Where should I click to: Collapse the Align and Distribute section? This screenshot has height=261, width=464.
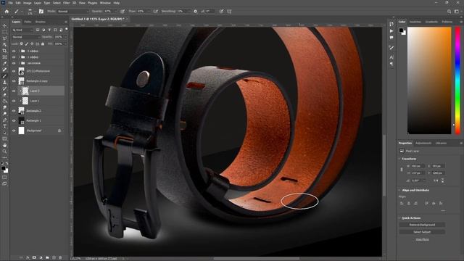point(399,190)
